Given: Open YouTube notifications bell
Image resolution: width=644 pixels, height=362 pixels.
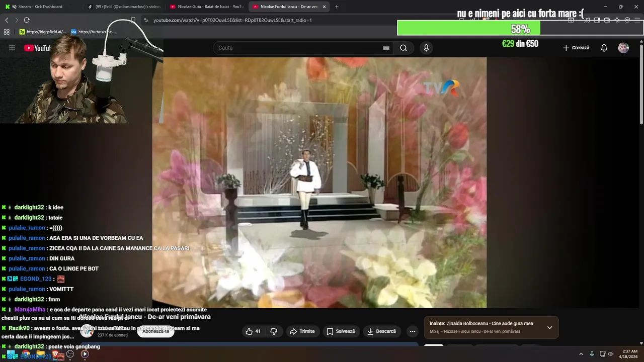Looking at the screenshot, I should (604, 48).
